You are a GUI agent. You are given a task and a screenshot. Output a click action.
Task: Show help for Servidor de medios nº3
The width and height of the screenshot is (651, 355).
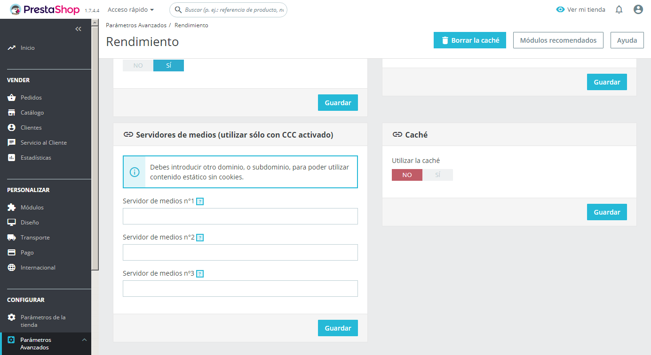point(200,274)
